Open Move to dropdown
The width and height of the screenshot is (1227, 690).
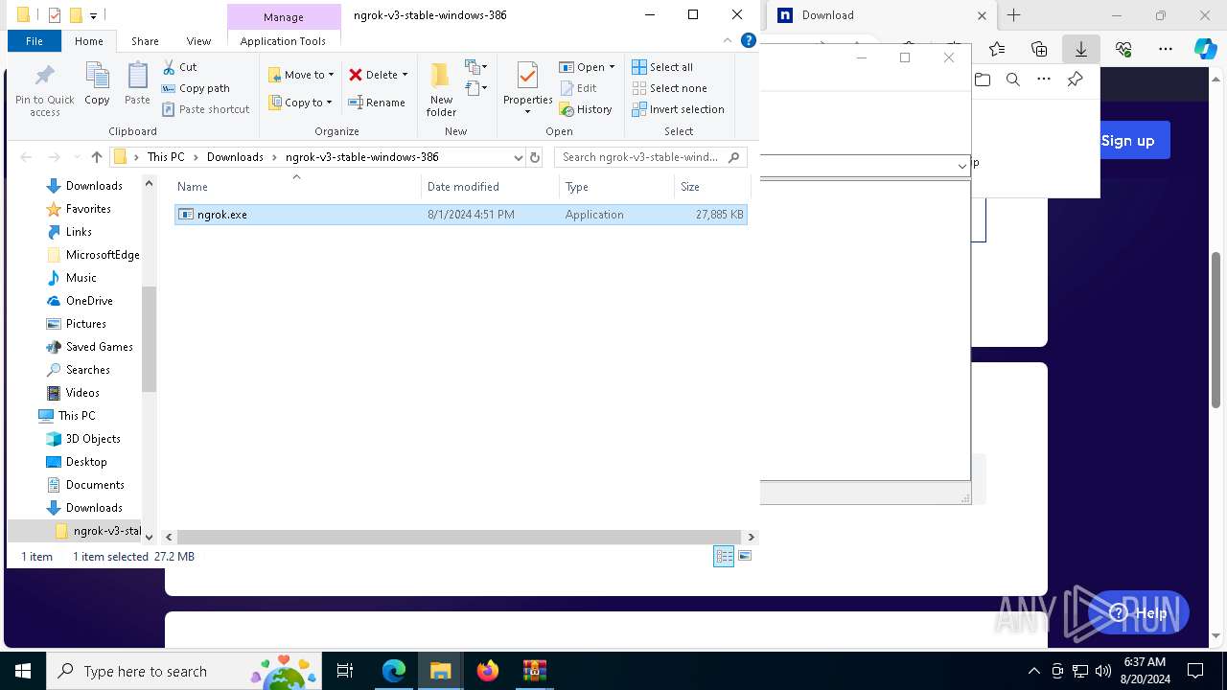(301, 75)
